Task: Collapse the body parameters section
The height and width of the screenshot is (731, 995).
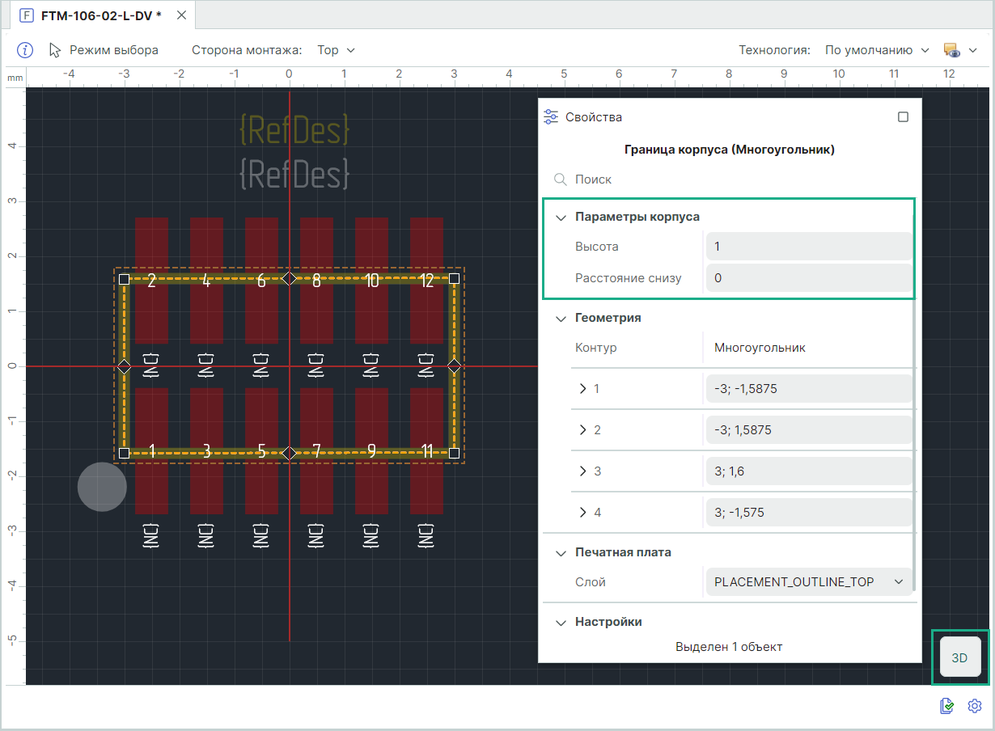Action: click(x=561, y=218)
